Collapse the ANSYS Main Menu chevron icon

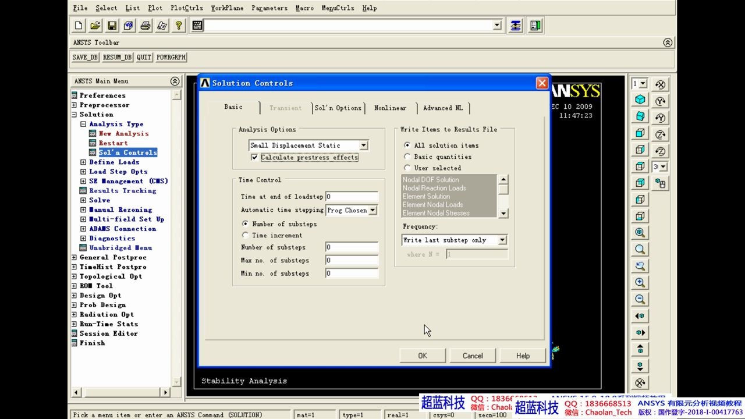pos(175,81)
